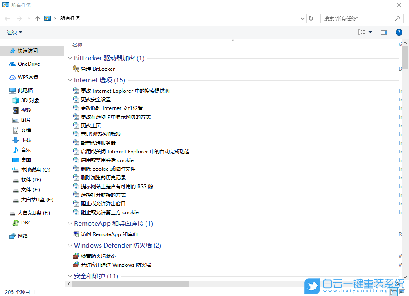Click the Control Panel icon in the address bar
The image size is (409, 296).
pyautogui.click(x=48, y=18)
